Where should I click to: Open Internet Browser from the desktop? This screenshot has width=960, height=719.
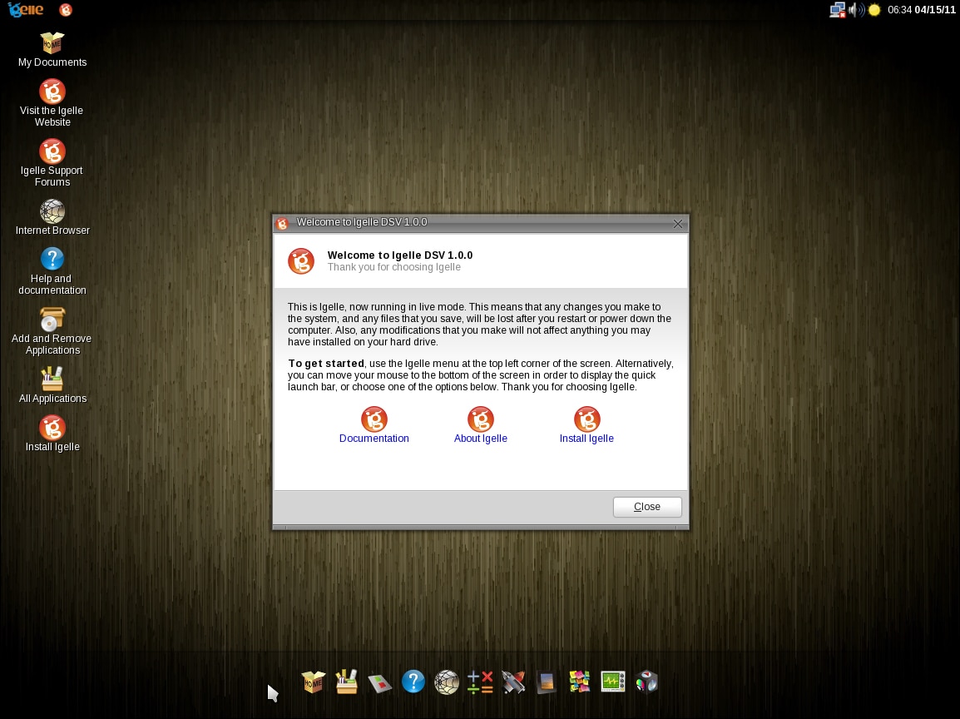coord(52,211)
